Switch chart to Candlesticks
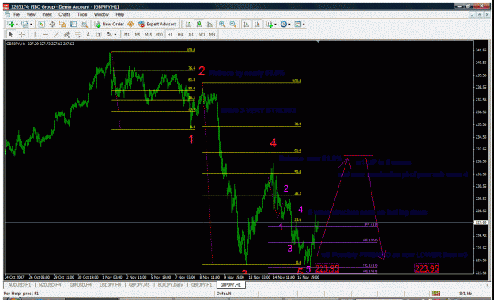 (199, 24)
